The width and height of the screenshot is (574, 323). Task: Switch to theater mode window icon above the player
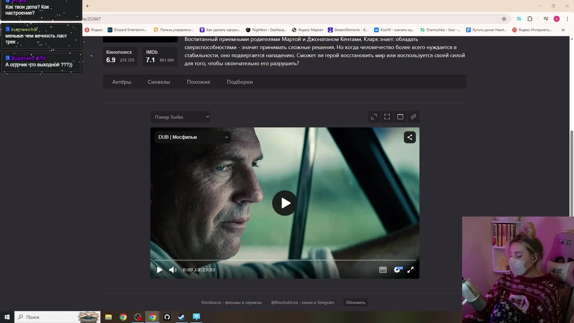pos(400,117)
